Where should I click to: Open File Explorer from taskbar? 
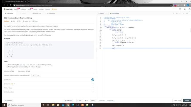(x=53, y=105)
